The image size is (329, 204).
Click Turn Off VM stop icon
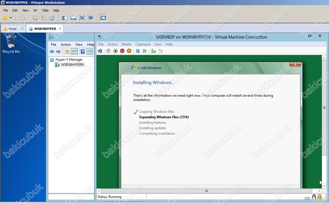pyautogui.click(x=115, y=51)
